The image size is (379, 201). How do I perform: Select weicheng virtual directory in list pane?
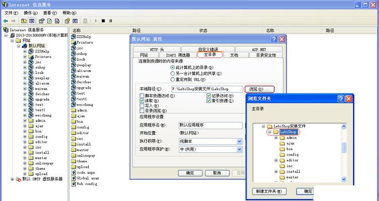(x=82, y=105)
